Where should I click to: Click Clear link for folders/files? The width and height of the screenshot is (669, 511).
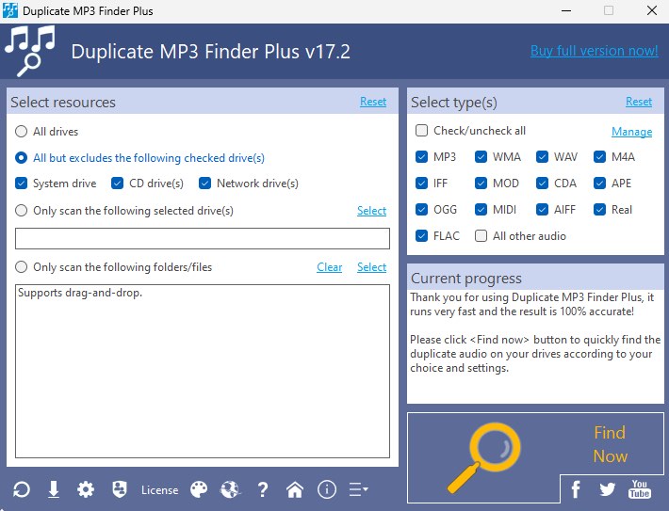(330, 267)
